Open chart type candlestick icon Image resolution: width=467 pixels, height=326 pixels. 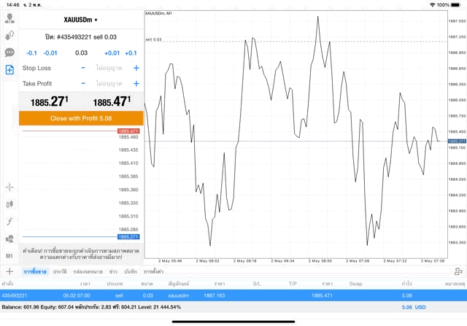point(9,203)
